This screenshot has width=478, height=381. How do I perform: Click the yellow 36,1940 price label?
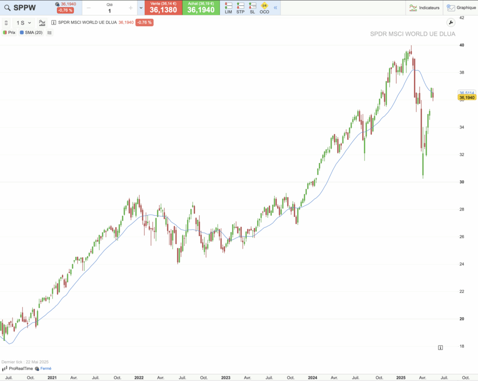467,98
